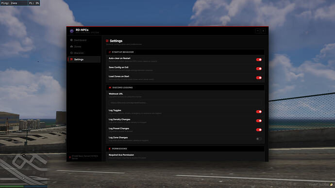Click the Dashboard sidebar icon
The width and height of the screenshot is (335, 188).
coord(71,40)
